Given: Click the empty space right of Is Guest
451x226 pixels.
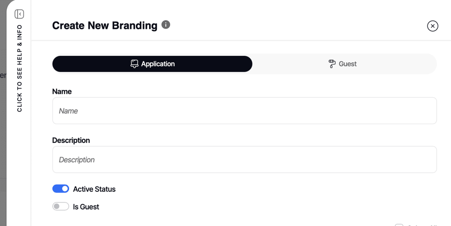Looking at the screenshot, I should [x=245, y=207].
